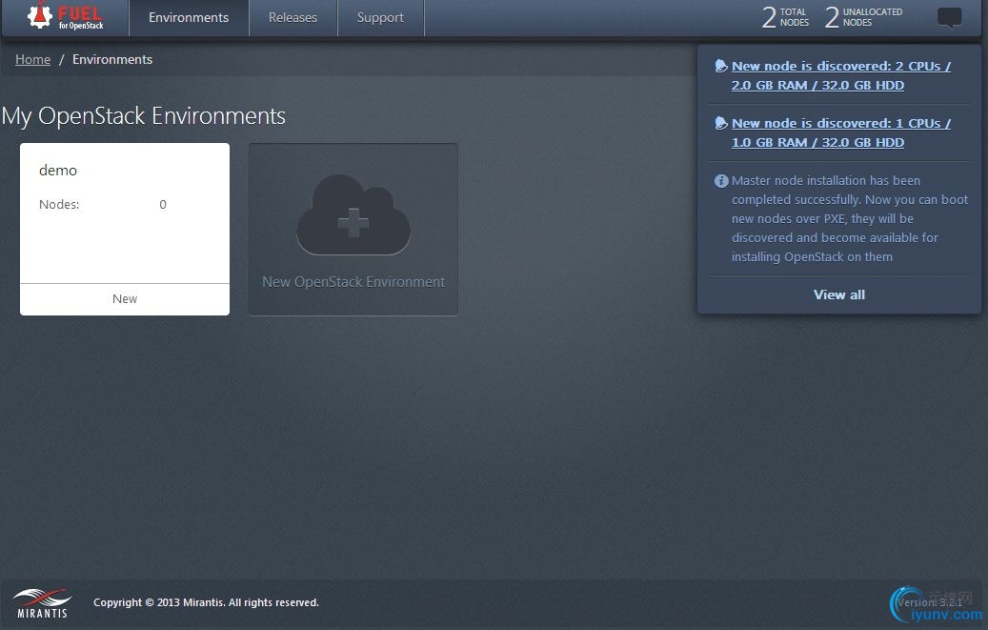Click the info icon by the Master node message

tap(721, 181)
